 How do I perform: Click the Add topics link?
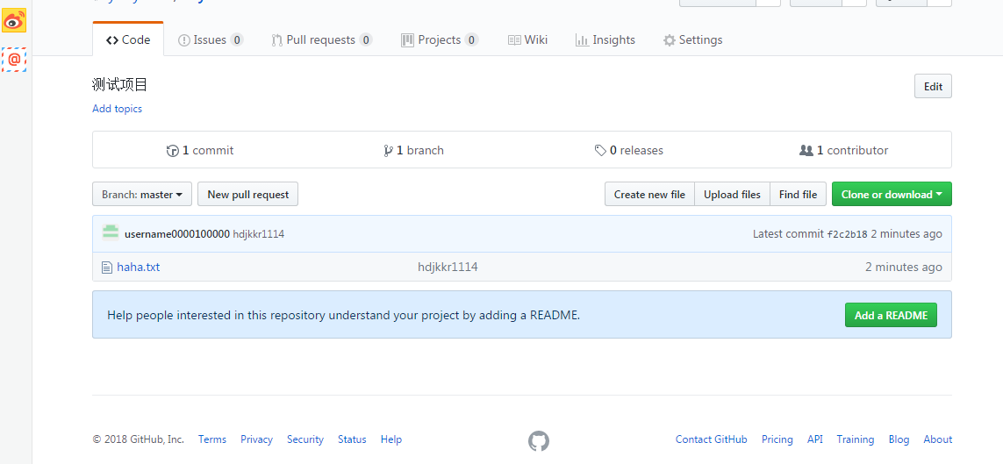(117, 109)
